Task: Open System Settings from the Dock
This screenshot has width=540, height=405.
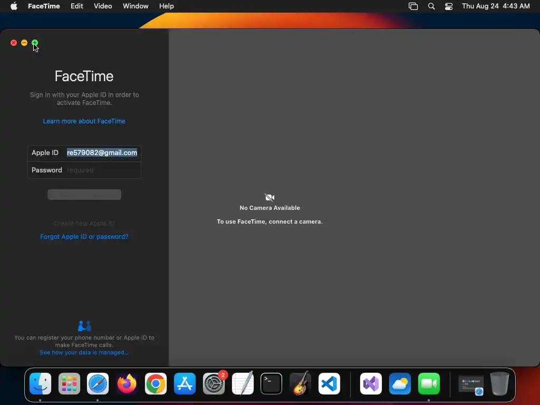Action: click(x=214, y=383)
